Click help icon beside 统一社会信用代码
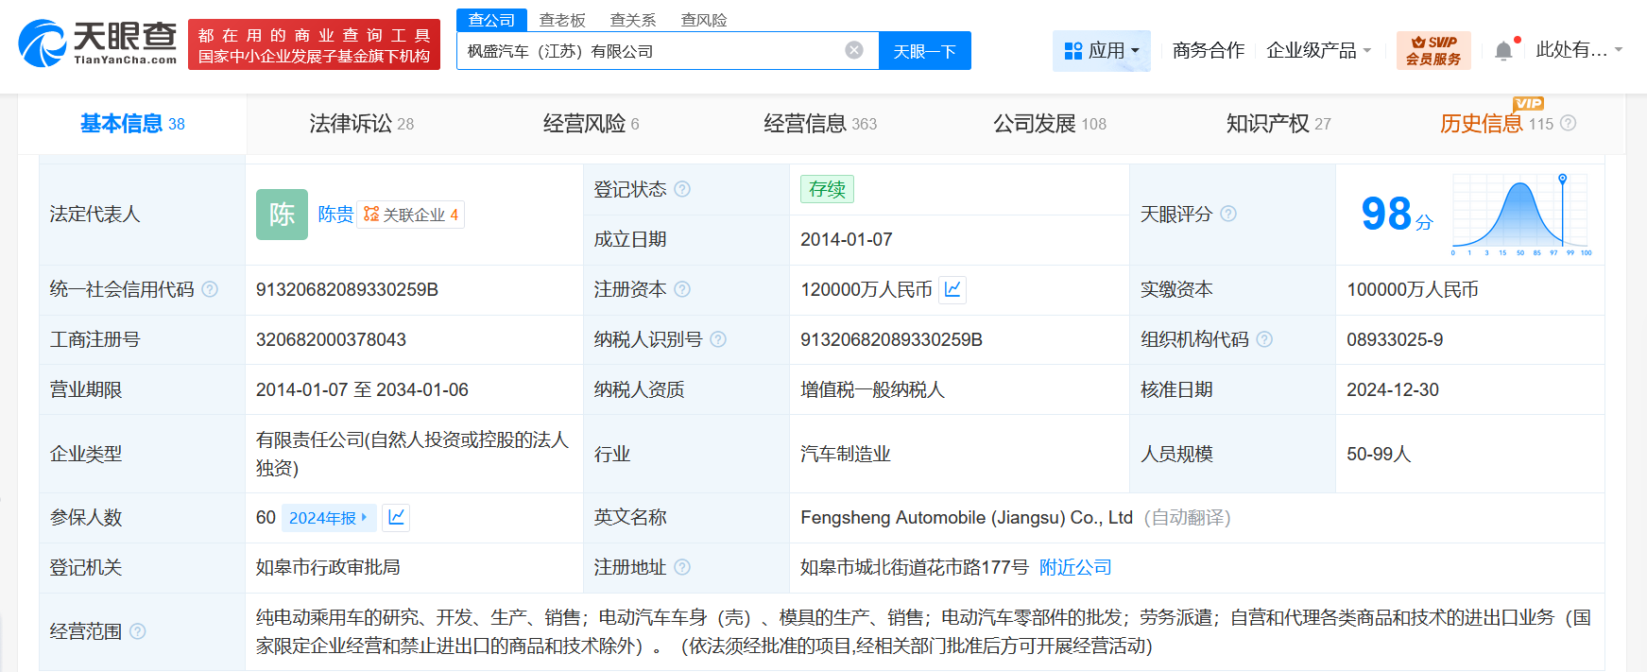This screenshot has width=1647, height=672. (x=210, y=289)
